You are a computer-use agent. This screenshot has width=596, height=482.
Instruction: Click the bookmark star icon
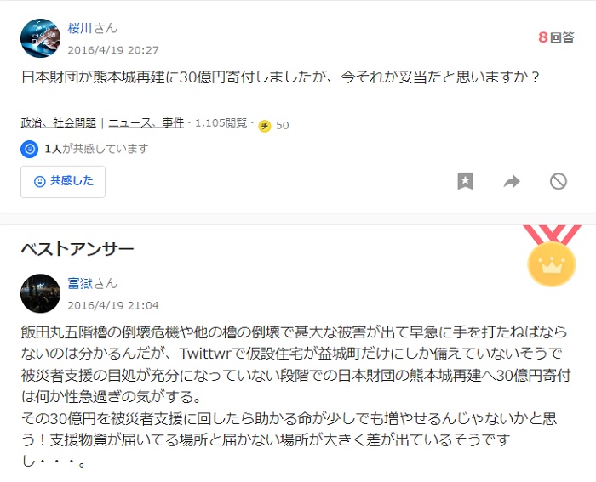[x=465, y=181]
